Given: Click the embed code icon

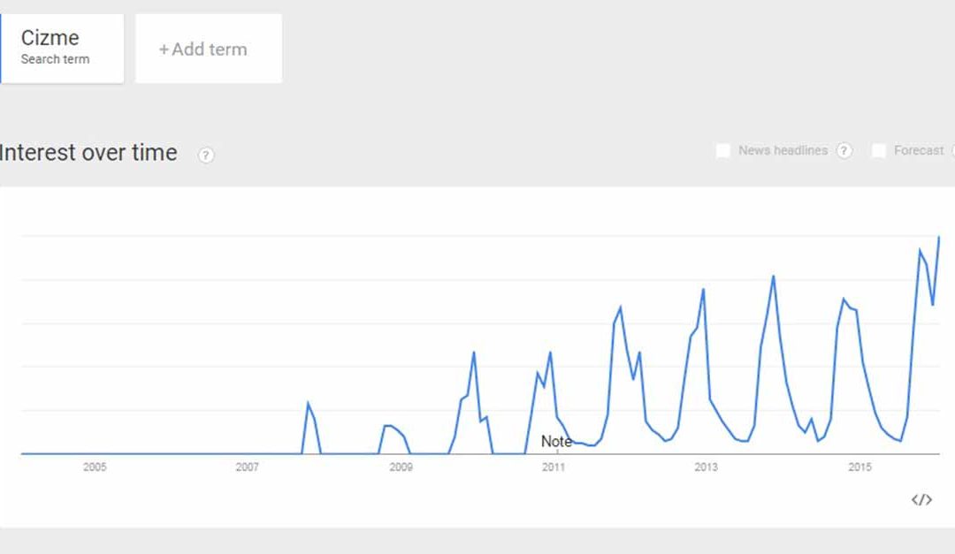Looking at the screenshot, I should click(921, 500).
